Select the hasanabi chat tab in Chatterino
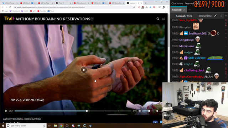The height and width of the screenshot is (128, 228). point(177,10)
